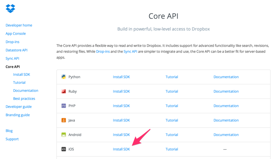
Task: Click the Python row label text
Action: pyautogui.click(x=74, y=77)
